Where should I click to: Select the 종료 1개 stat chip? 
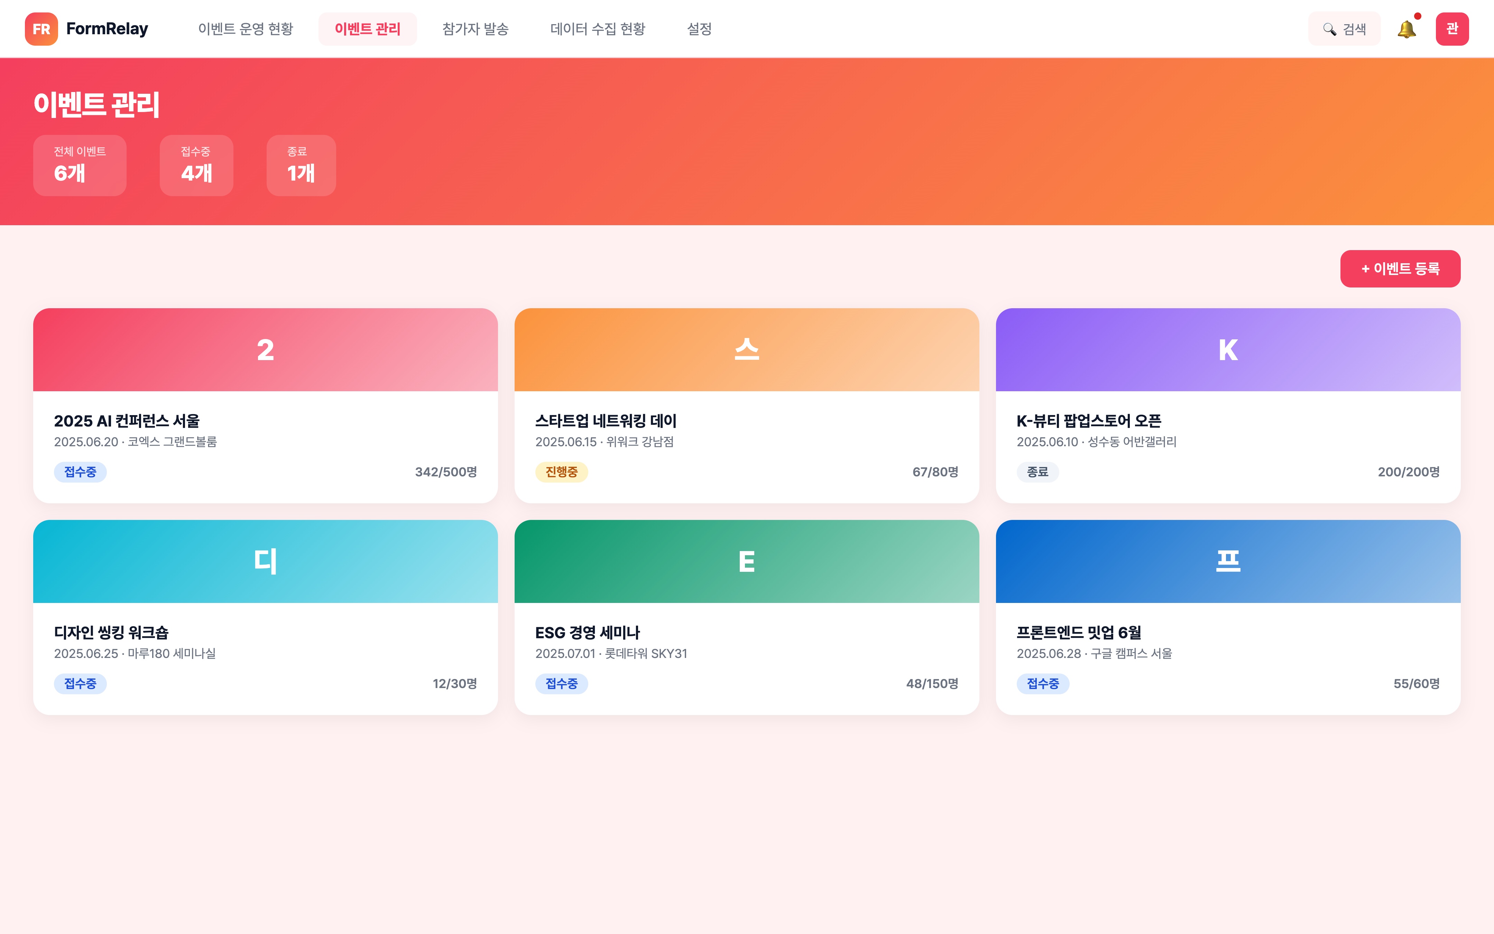[x=301, y=165]
